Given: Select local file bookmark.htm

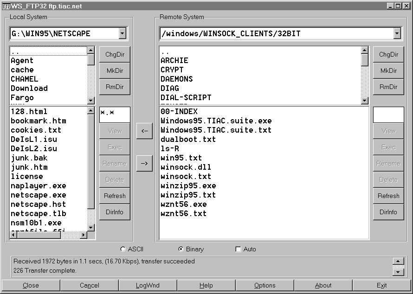Looking at the screenshot, I should [x=48, y=121].
